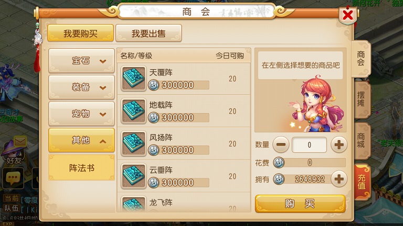Open the 摆摊 side tab
This screenshot has height=226, width=403.
(x=362, y=99)
